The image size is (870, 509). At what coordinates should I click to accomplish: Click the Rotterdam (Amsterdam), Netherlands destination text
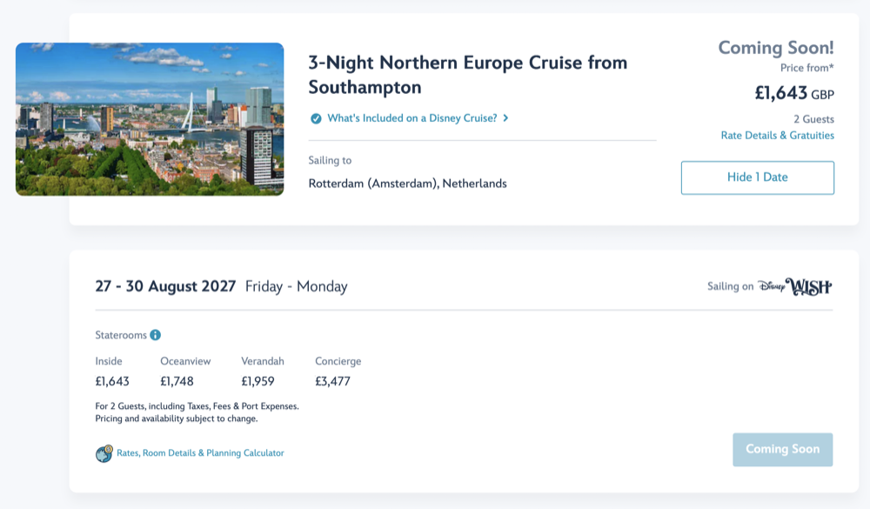coord(407,184)
